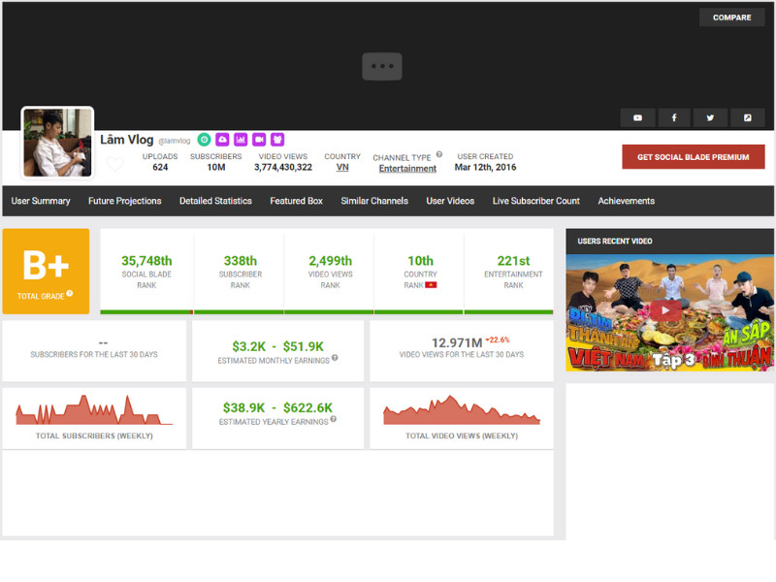This screenshot has height=582, width=776.
Task: Click the purple bar chart badge icon
Action: click(x=241, y=140)
